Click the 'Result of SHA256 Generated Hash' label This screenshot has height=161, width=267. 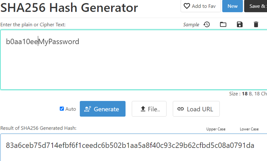pyautogui.click(x=38, y=128)
